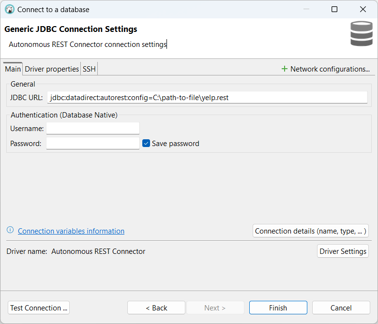Close the Connect to a database dialog
Screen dimensions: 378x324
(363, 9)
